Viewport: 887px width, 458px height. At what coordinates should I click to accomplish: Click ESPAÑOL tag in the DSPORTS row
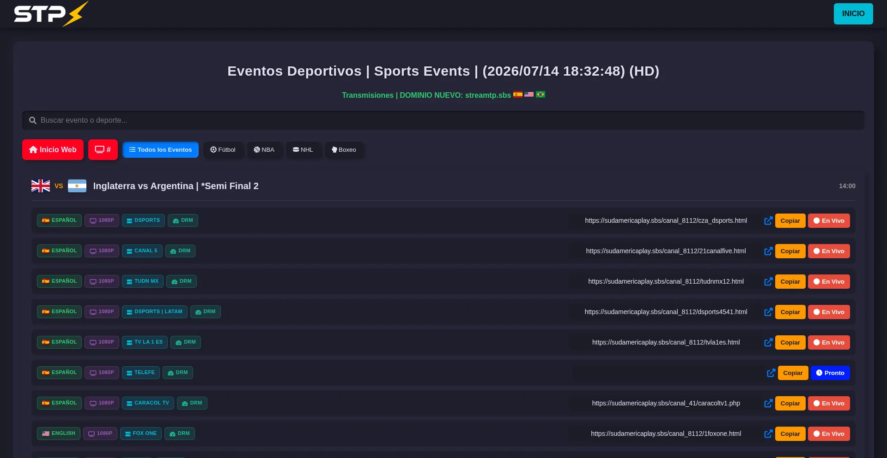click(x=59, y=220)
